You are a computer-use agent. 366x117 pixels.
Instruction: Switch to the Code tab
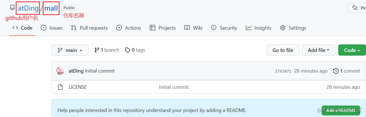(22, 28)
